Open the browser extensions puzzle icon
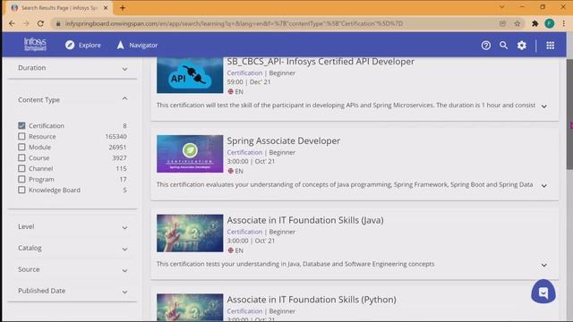 [x=535, y=23]
